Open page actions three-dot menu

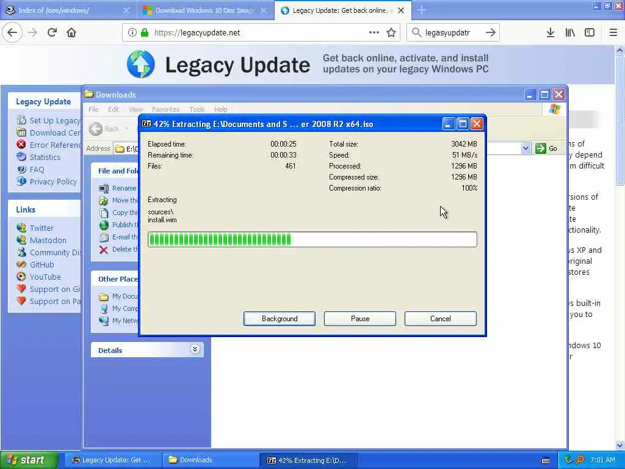click(374, 33)
